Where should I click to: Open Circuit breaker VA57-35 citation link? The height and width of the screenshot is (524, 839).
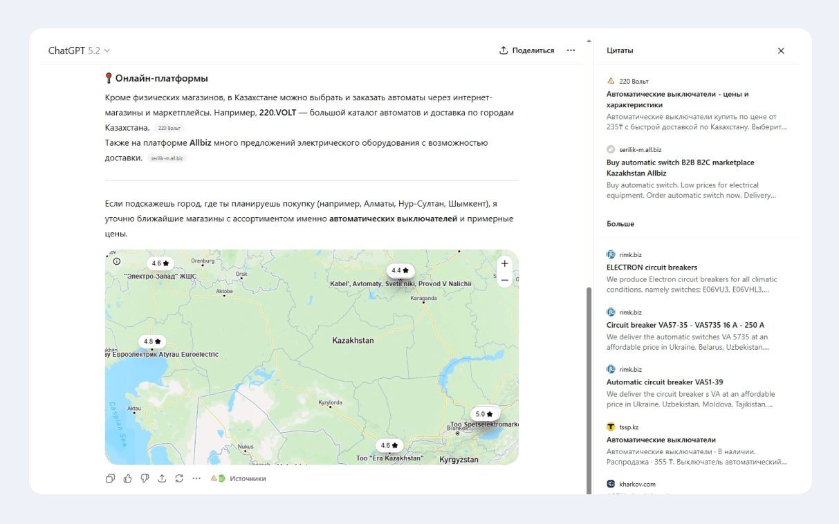697,329
